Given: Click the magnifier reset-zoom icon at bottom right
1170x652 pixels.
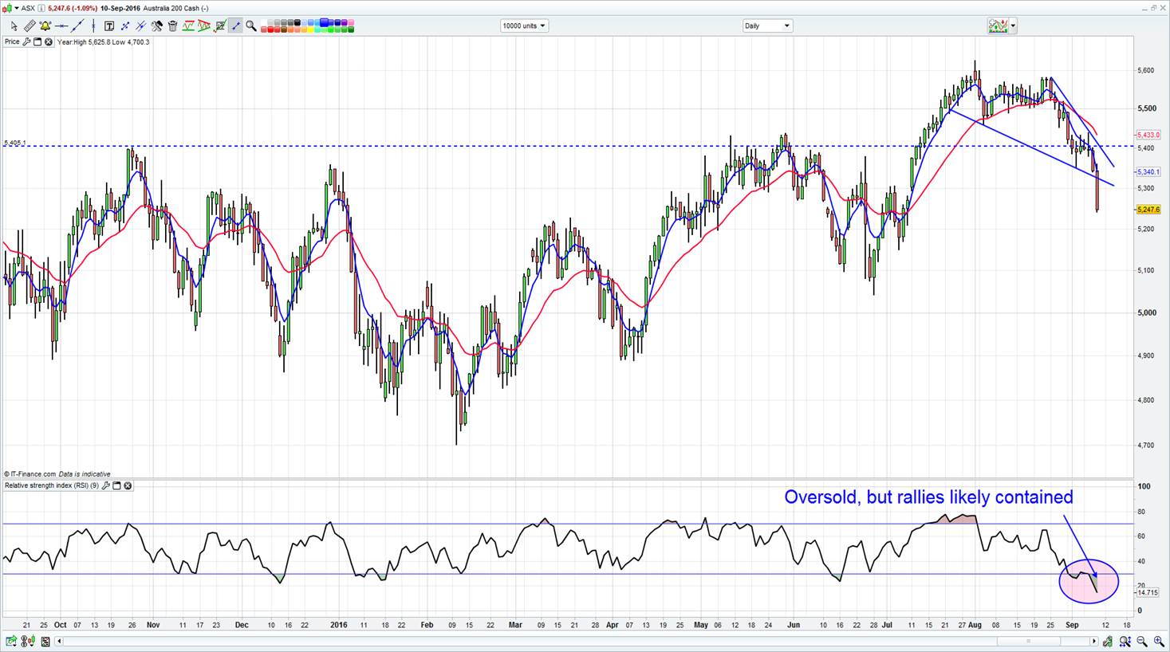Looking at the screenshot, I should (1125, 641).
